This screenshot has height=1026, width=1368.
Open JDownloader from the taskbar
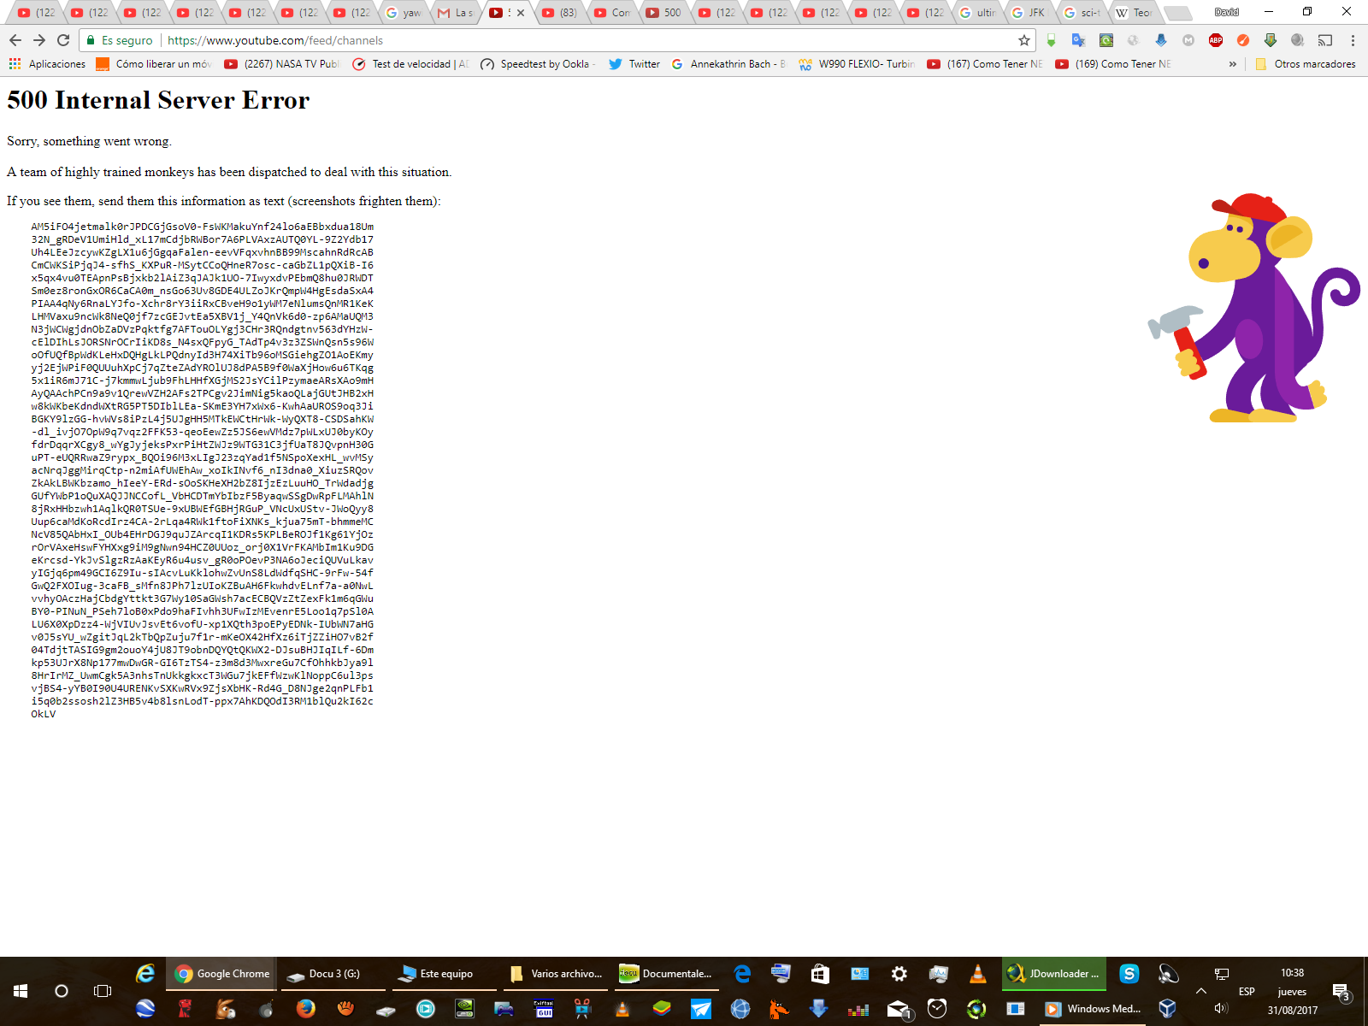click(x=1053, y=974)
